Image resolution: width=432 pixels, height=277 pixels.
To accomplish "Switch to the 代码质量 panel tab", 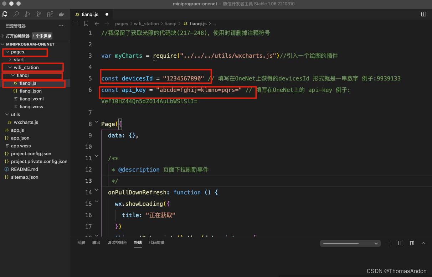I will [157, 242].
